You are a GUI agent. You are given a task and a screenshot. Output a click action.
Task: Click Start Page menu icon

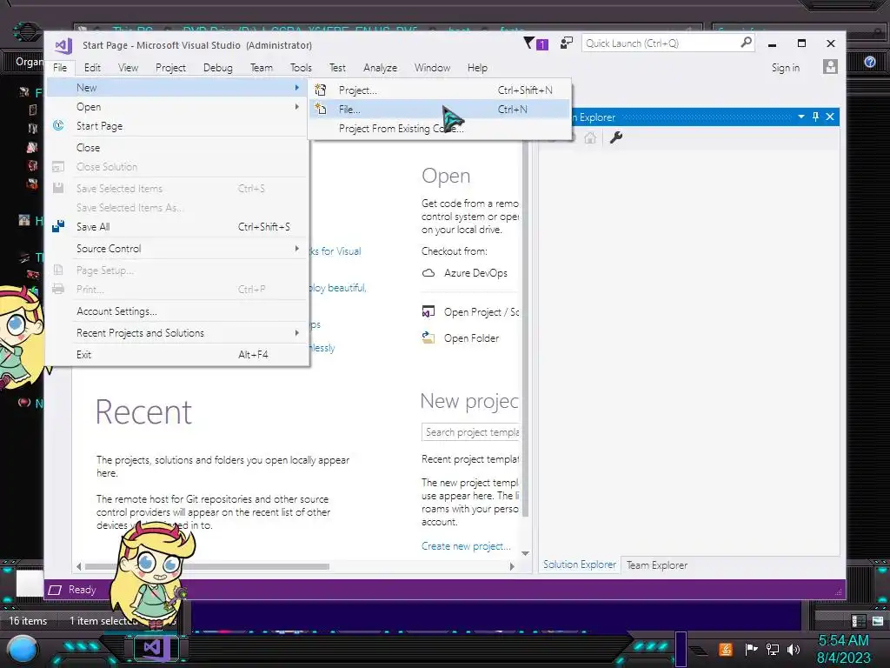58,125
